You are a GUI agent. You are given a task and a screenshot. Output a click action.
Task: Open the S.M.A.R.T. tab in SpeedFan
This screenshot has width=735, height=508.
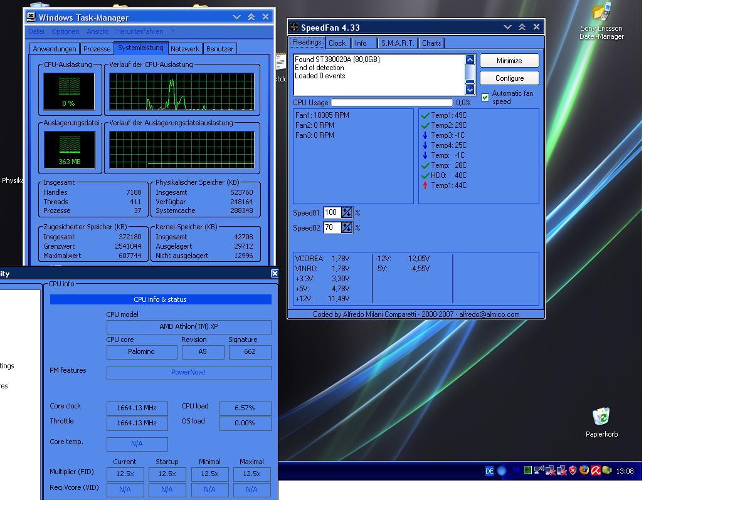pos(398,43)
